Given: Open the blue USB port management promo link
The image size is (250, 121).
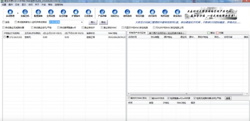Looking at the screenshot, I should tap(188, 22).
